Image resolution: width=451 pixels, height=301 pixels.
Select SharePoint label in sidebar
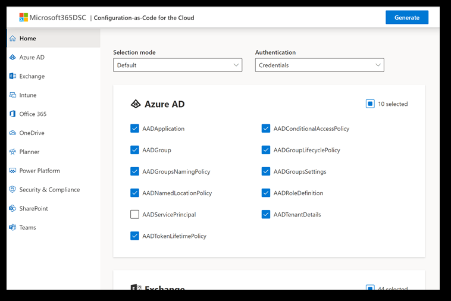coord(34,208)
